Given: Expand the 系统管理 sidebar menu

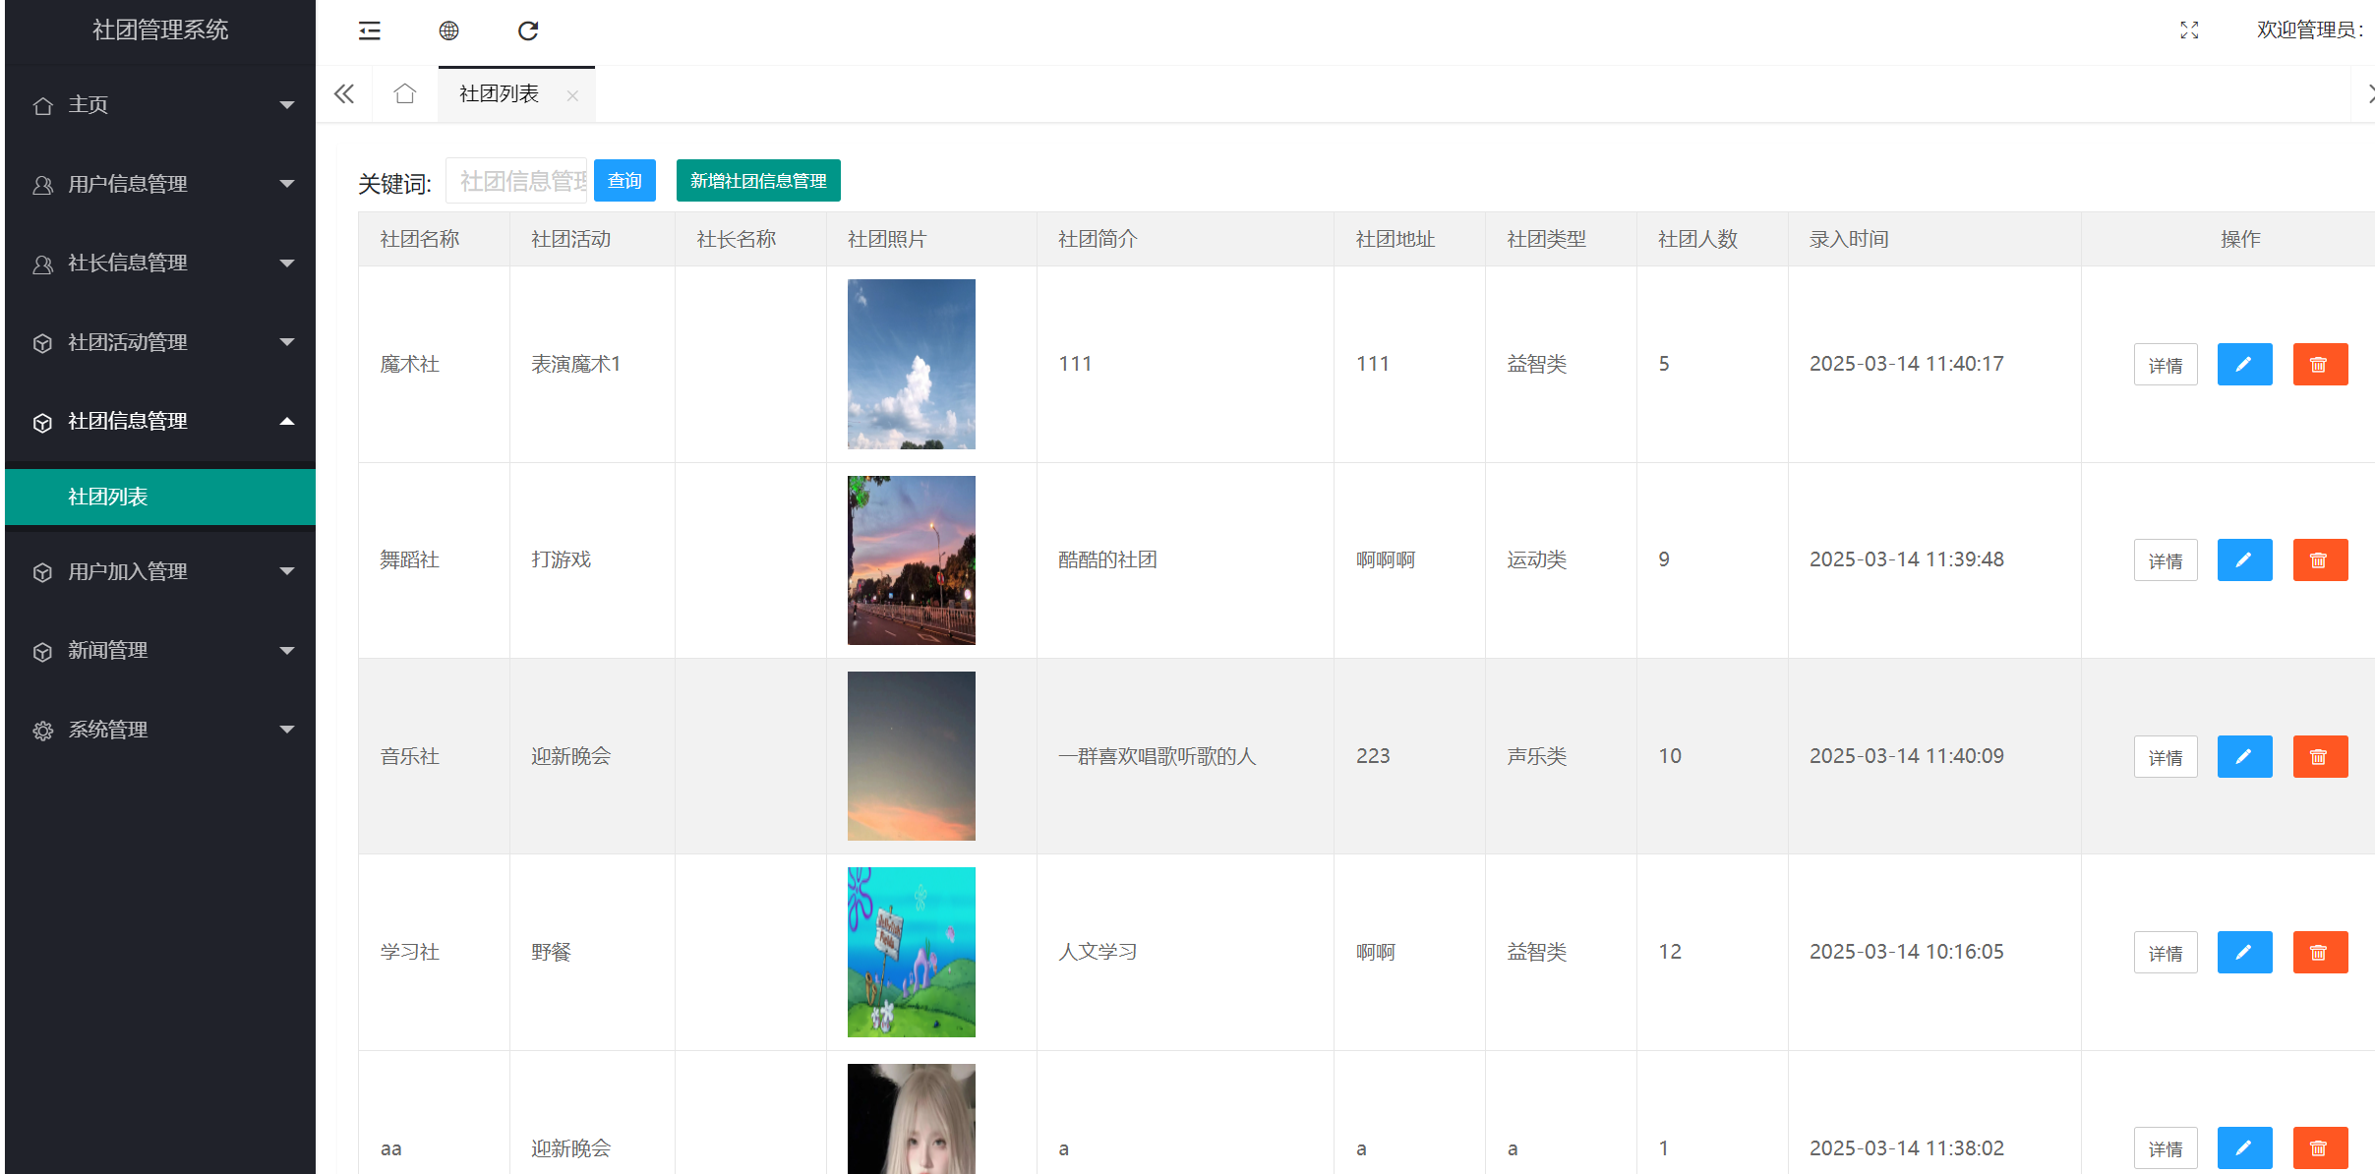Looking at the screenshot, I should (x=160, y=730).
